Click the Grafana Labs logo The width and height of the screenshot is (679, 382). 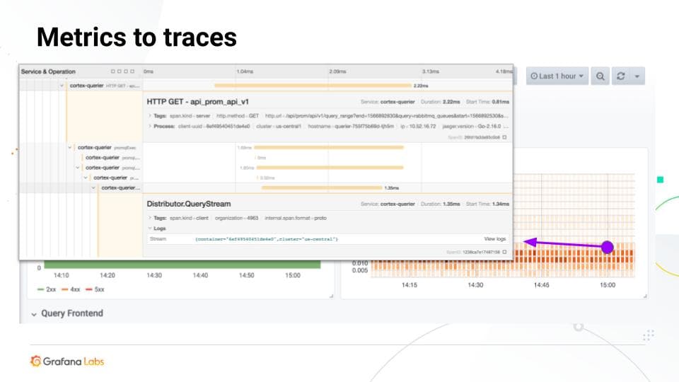click(67, 361)
